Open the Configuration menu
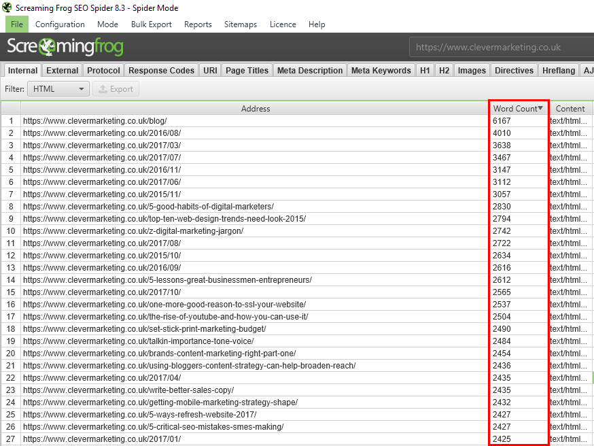Image resolution: width=594 pixels, height=446 pixels. tap(60, 24)
